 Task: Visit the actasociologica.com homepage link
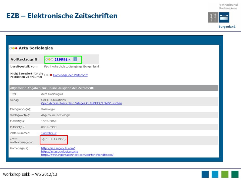(x=60, y=151)
